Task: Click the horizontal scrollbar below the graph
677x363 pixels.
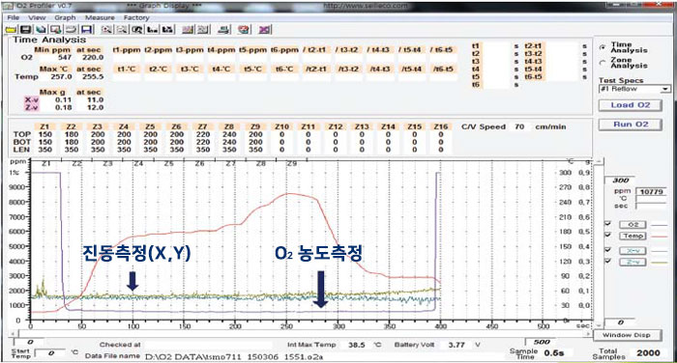Action: [302, 334]
